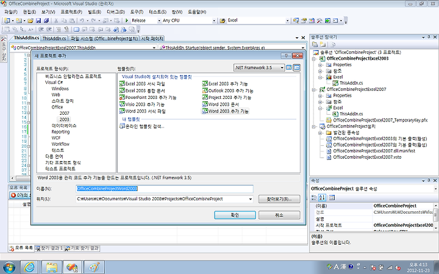Click the Start Debugging green arrow
This screenshot has height=274, width=439.
127,21
